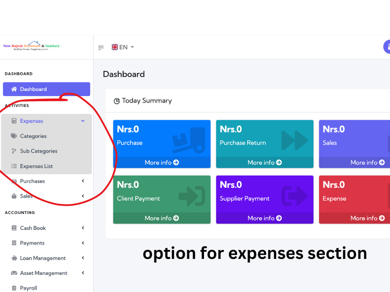Click the Sales bag icon

[x=14, y=196]
